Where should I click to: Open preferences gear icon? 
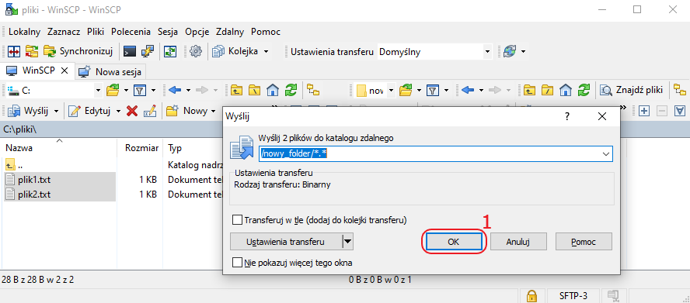pos(195,51)
